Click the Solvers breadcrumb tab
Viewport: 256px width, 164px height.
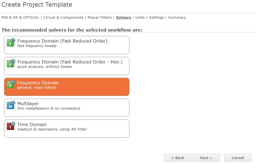(123, 18)
